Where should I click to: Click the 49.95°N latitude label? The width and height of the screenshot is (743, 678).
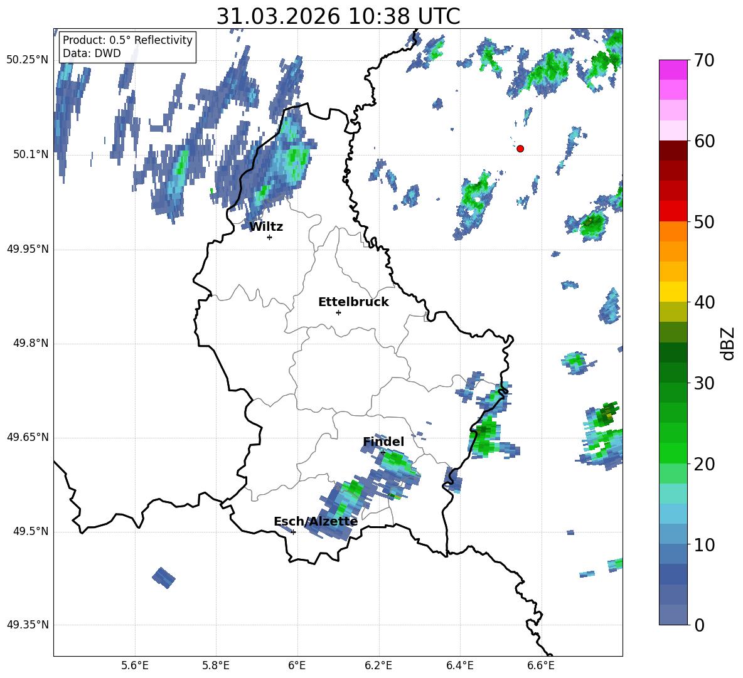28,249
